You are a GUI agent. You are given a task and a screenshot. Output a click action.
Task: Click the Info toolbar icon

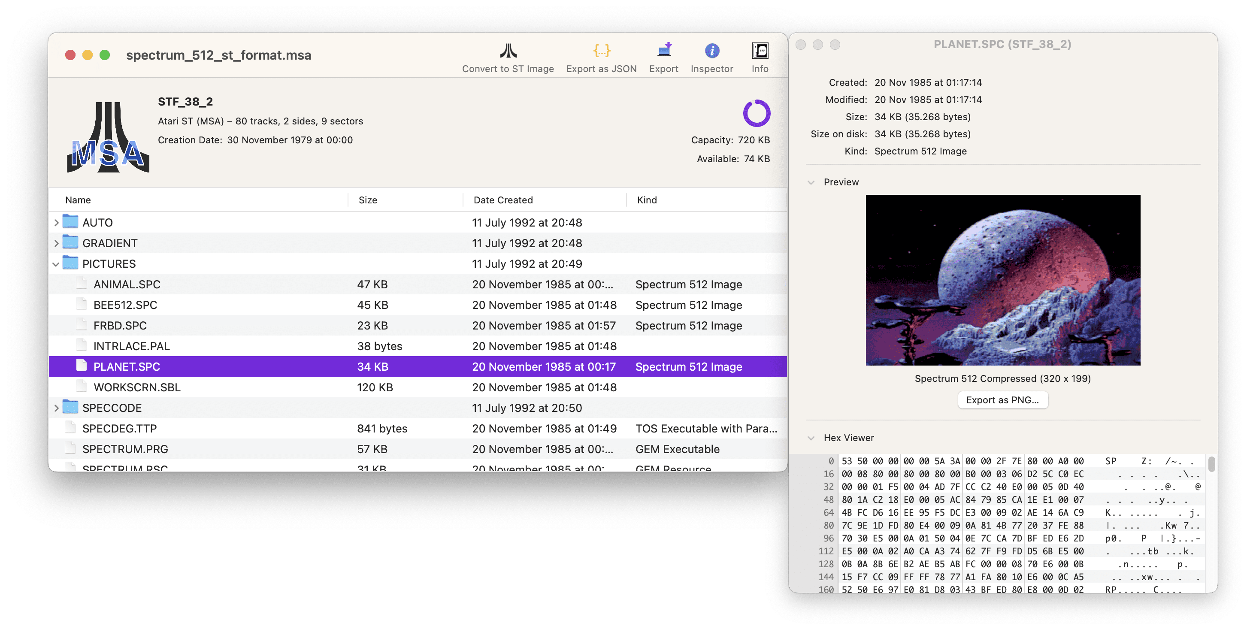tap(760, 50)
